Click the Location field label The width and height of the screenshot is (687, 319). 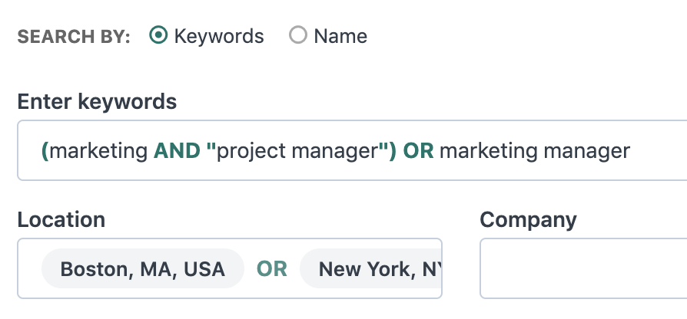click(61, 219)
